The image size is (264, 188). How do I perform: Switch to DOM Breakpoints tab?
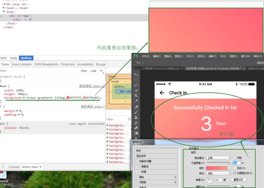coord(46,64)
